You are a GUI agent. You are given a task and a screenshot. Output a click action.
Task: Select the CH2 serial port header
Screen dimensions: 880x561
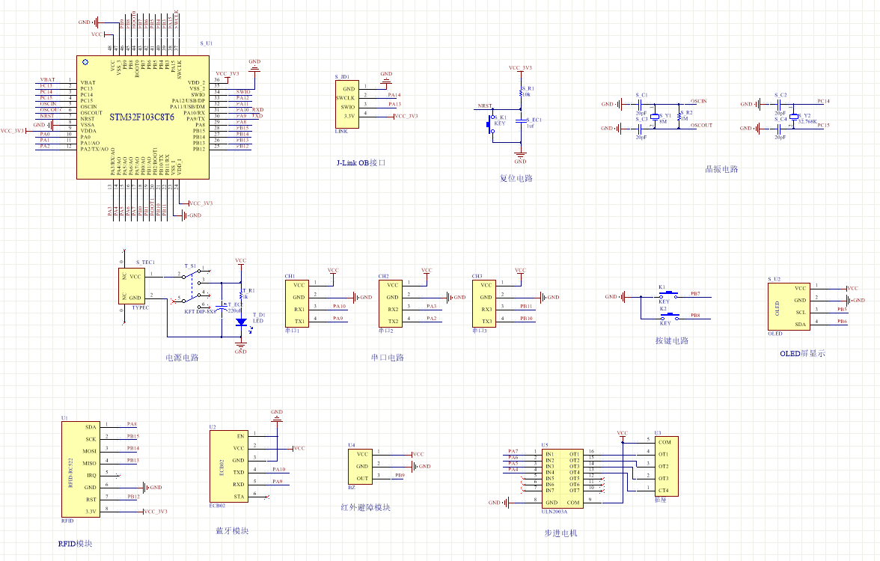tap(390, 304)
